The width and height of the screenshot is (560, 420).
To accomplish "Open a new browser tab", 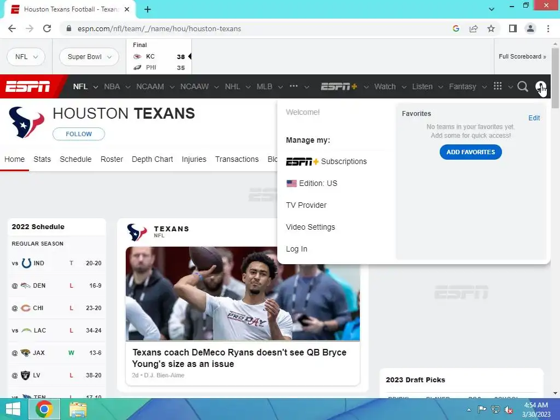I will pyautogui.click(x=148, y=9).
